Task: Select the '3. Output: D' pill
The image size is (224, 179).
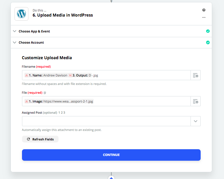Action: pos(80,75)
